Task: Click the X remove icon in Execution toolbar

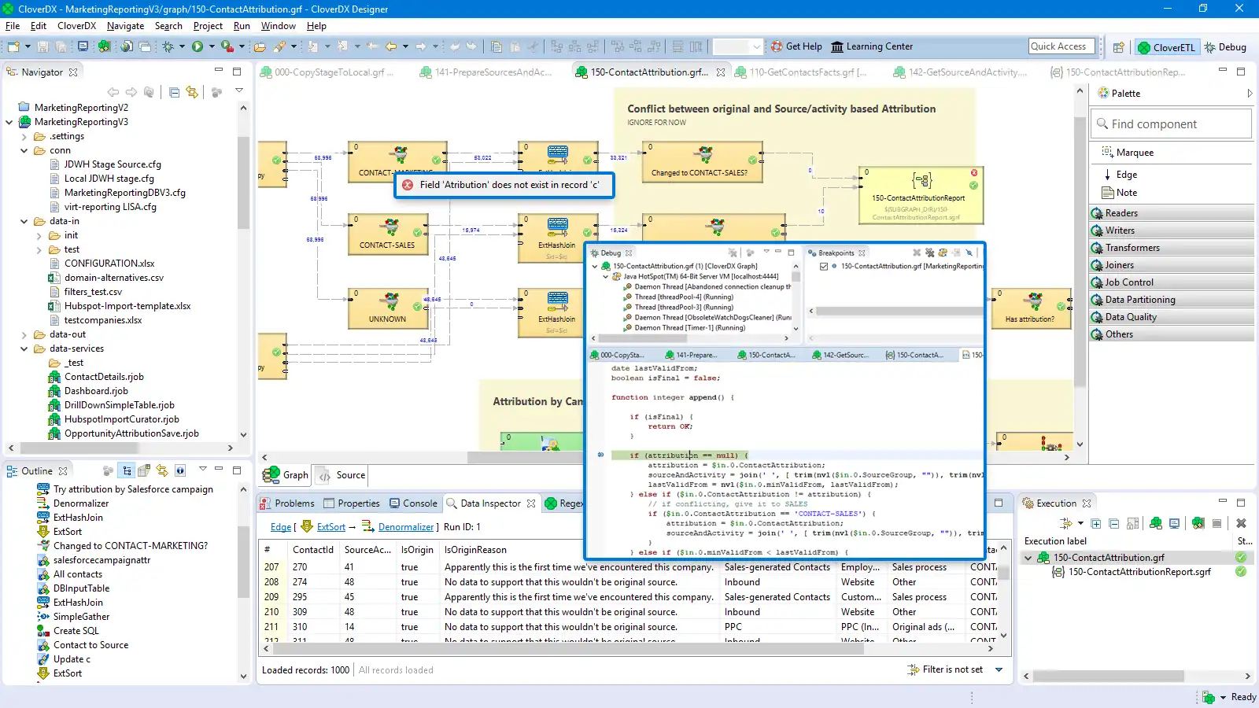Action: click(x=1241, y=523)
